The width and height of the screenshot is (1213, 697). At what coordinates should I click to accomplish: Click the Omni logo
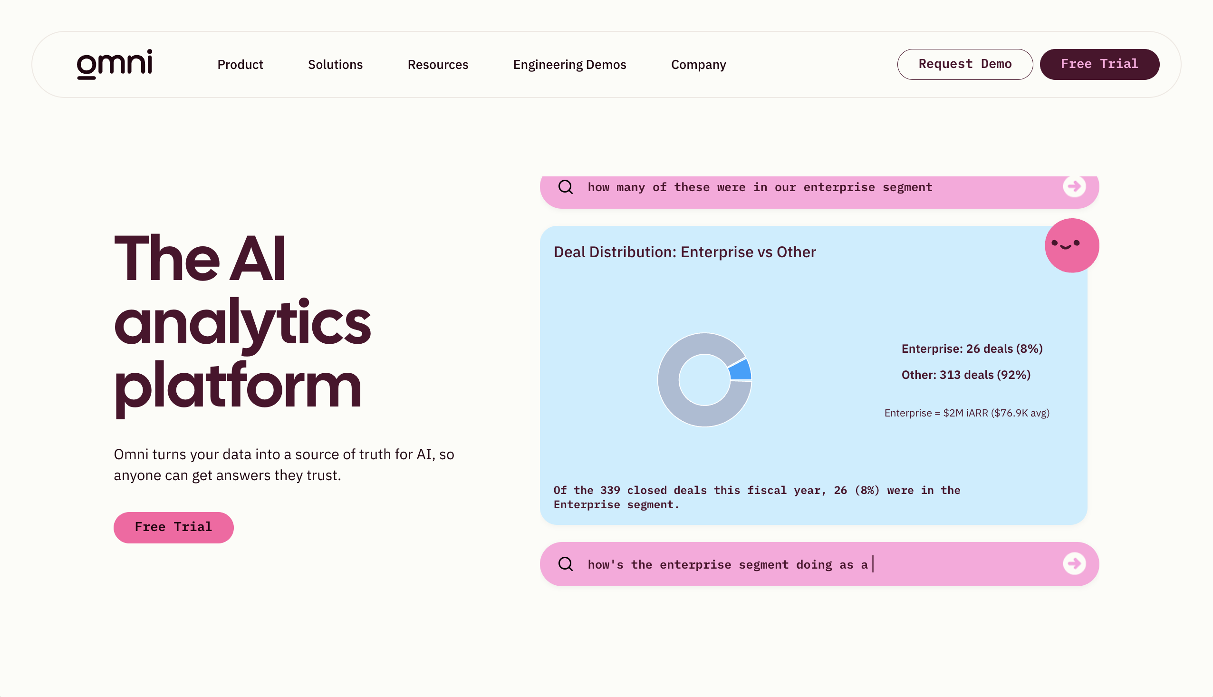pos(115,64)
